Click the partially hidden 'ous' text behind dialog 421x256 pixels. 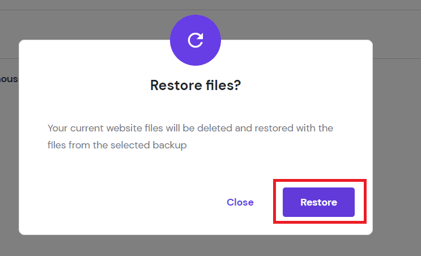coord(9,79)
